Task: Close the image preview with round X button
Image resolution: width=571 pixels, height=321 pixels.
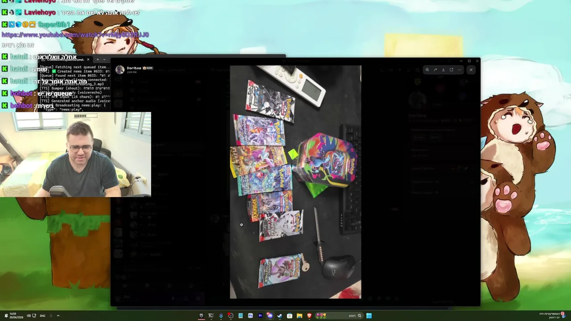Action: (471, 70)
